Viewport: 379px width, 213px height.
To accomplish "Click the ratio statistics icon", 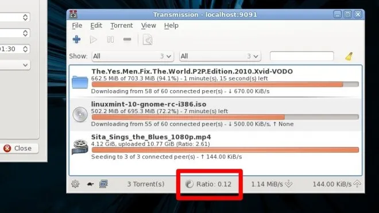I will (x=189, y=184).
